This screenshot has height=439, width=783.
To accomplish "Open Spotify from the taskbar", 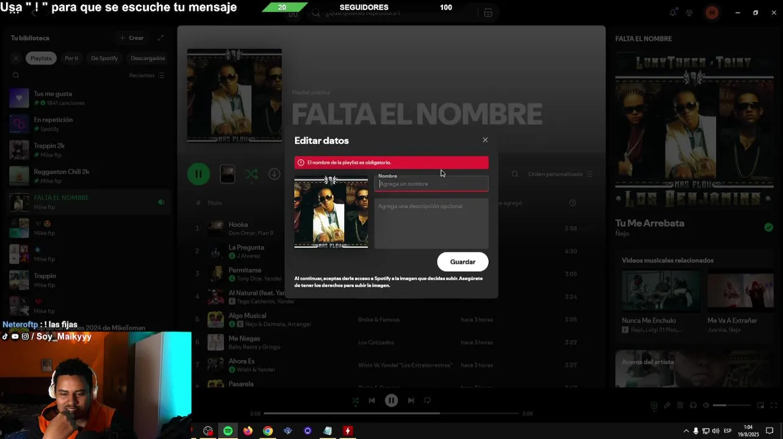I will tap(228, 430).
